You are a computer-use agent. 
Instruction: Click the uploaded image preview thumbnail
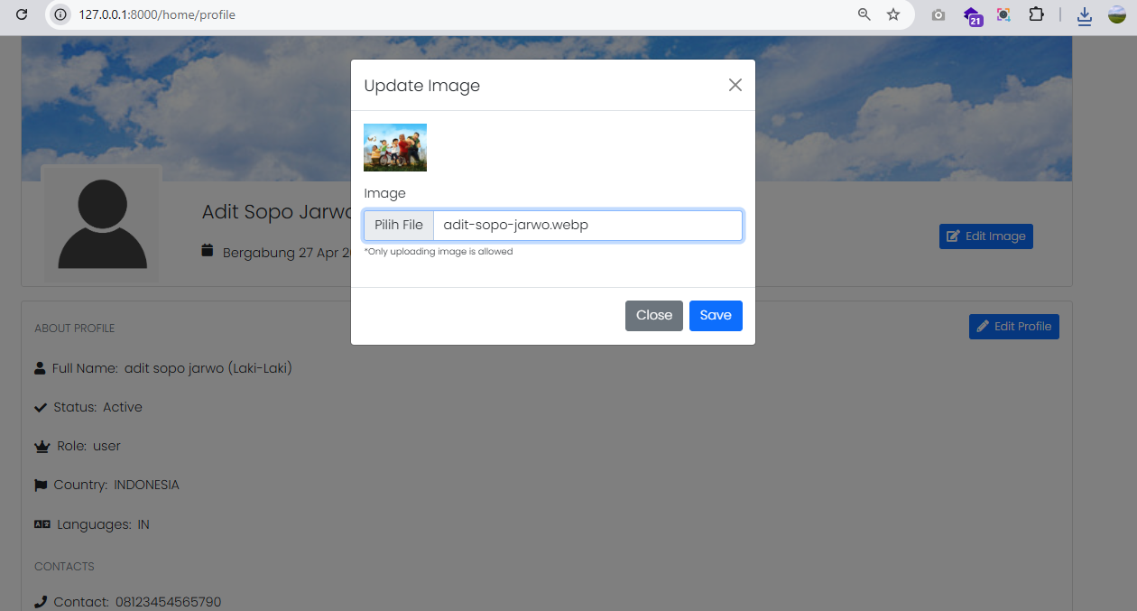pyautogui.click(x=395, y=147)
